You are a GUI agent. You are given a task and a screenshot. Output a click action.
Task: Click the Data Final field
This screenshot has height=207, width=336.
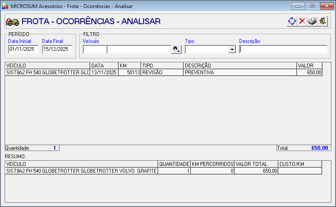pos(57,49)
